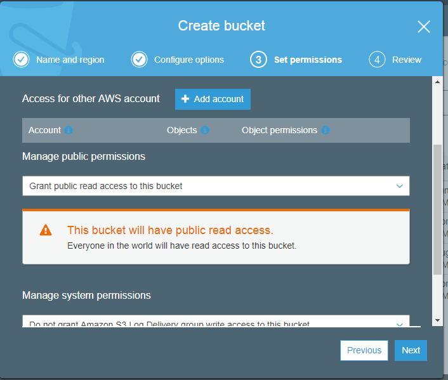Click the scrollbar up arrow
Viewport: 448px width, 380px height.
(x=437, y=81)
